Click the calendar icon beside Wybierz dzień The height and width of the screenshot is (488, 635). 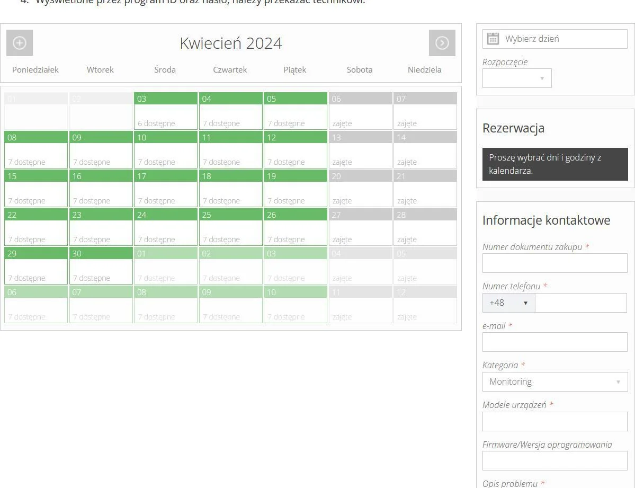[493, 39]
